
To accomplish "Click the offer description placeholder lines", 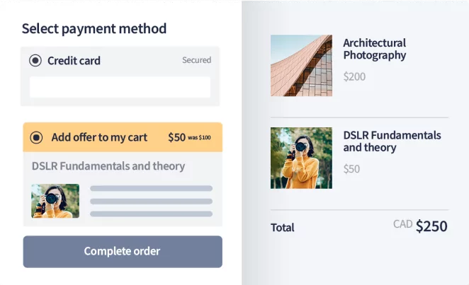I will tap(152, 201).
